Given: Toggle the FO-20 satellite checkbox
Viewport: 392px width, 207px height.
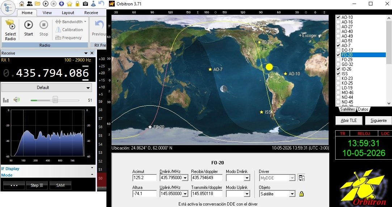Looking at the screenshot, I should click(x=338, y=55).
